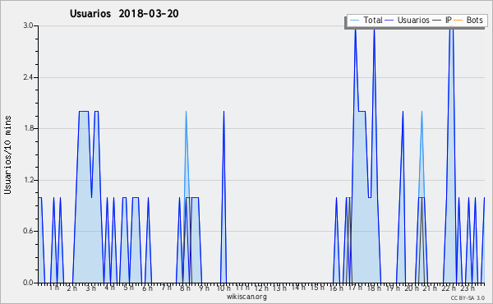
Task: Click the dark blue Usuarios legend line
Action: 389,21
